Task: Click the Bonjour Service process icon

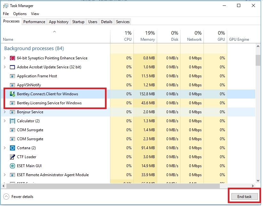Action: [12, 112]
